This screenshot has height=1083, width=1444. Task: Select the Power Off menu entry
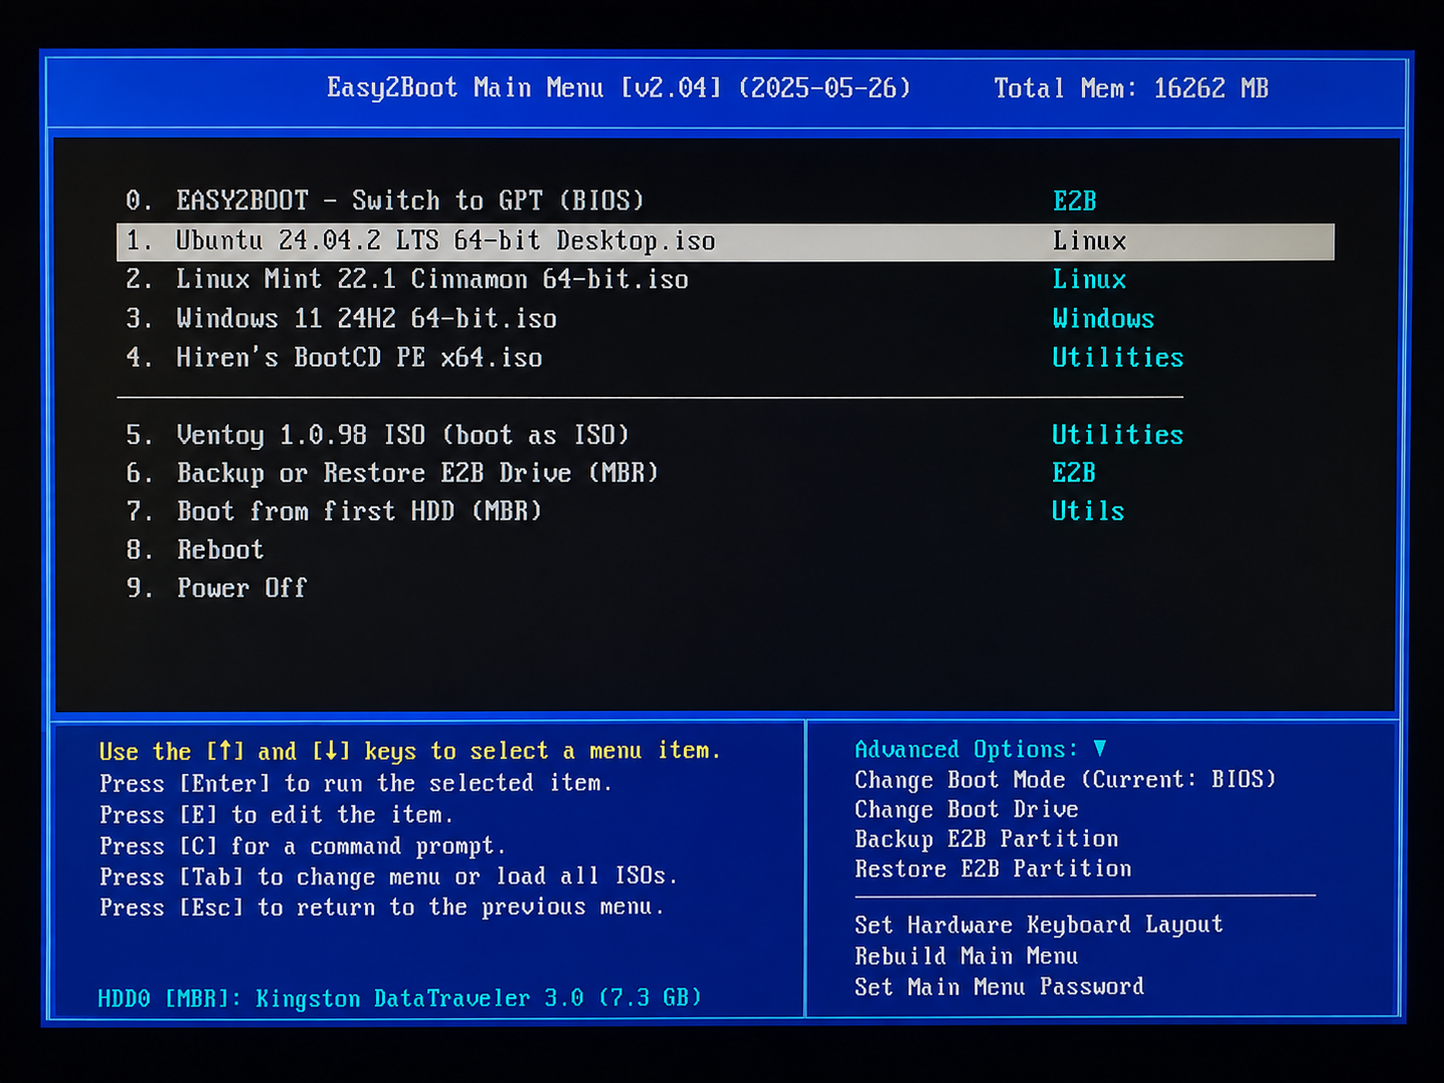(215, 587)
